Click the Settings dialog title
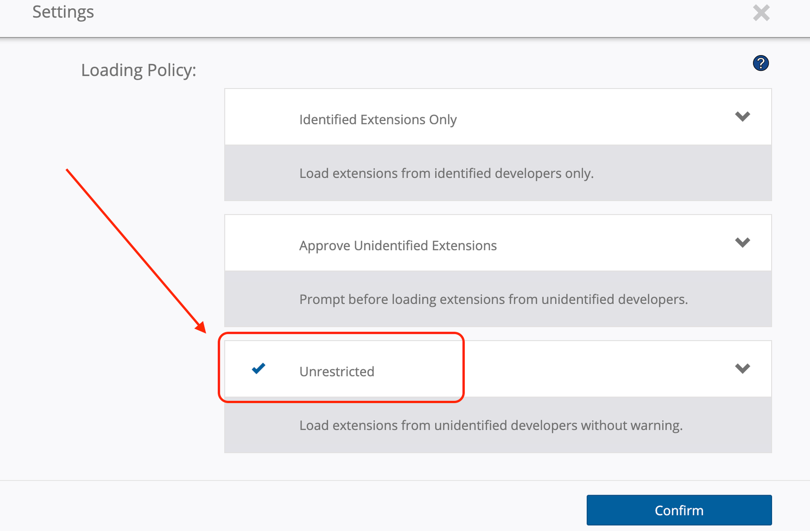The height and width of the screenshot is (531, 810). (63, 12)
